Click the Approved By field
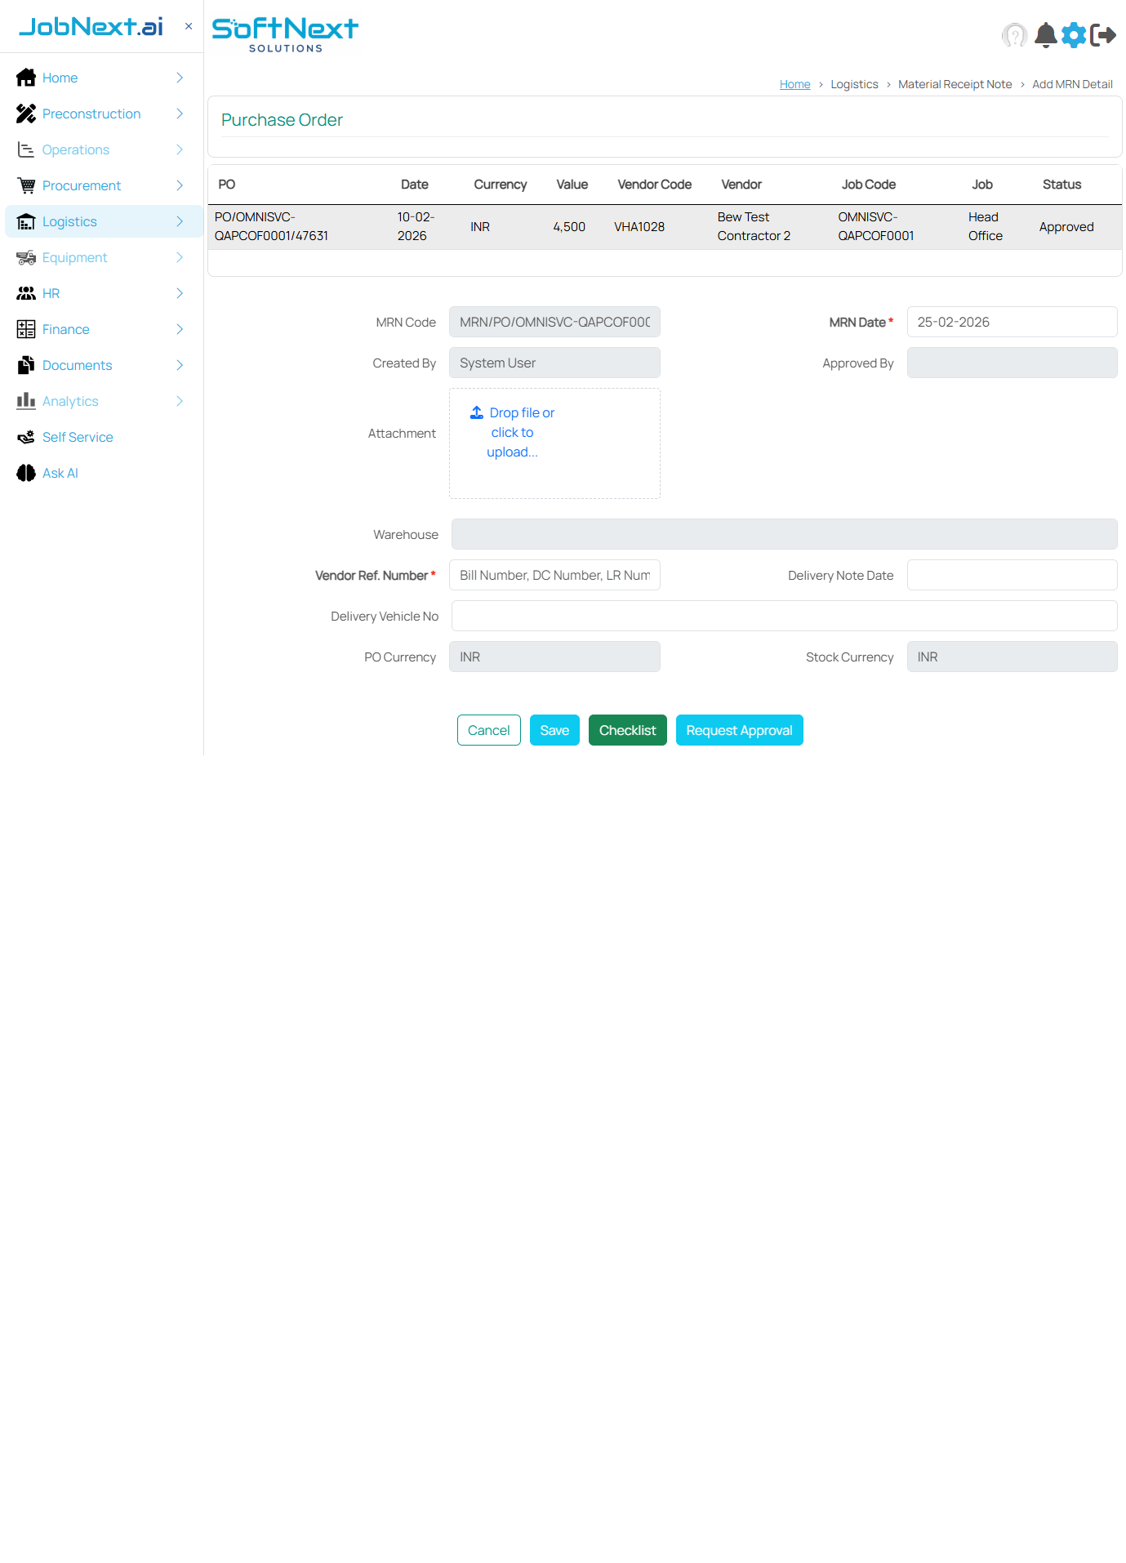The width and height of the screenshot is (1126, 1563). point(1012,363)
